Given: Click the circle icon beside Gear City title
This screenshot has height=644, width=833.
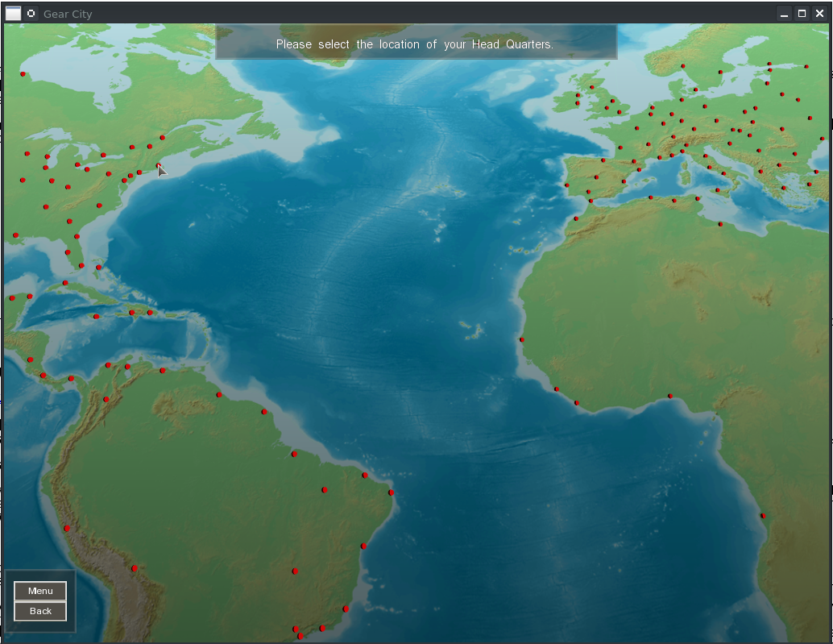Looking at the screenshot, I should tap(31, 14).
